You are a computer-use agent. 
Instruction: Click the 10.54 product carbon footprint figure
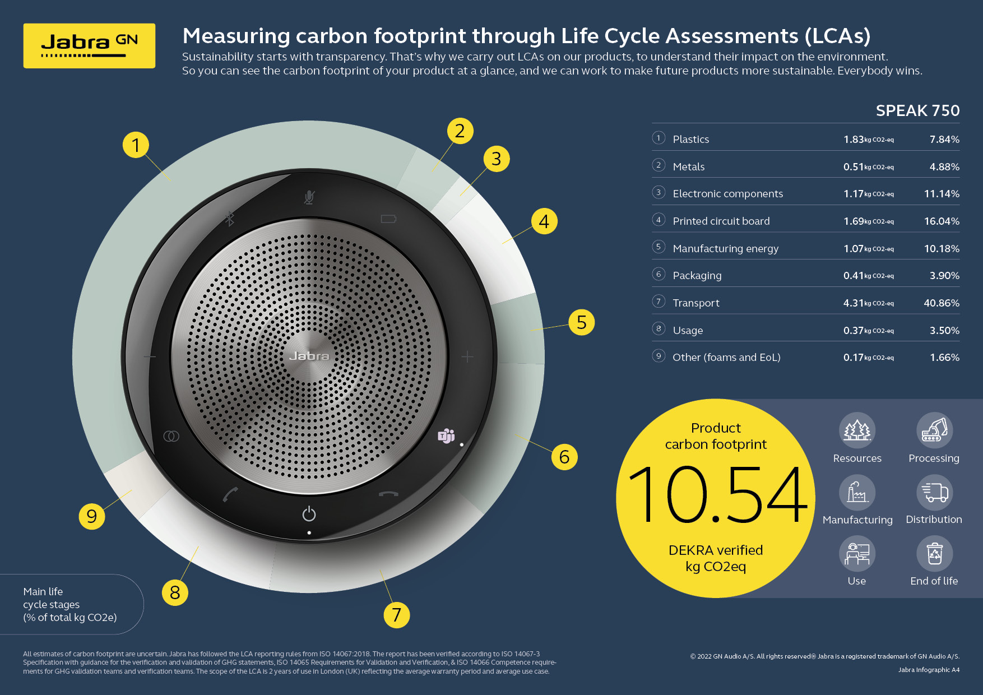click(x=717, y=495)
